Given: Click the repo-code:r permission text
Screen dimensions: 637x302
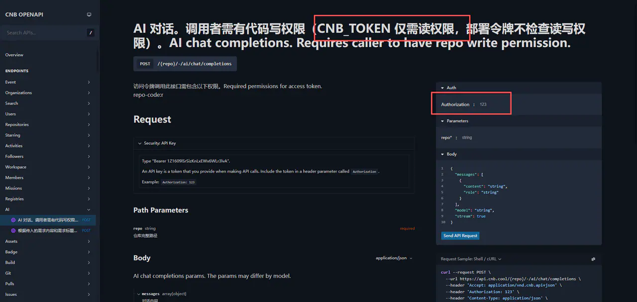Looking at the screenshot, I should click(x=148, y=95).
